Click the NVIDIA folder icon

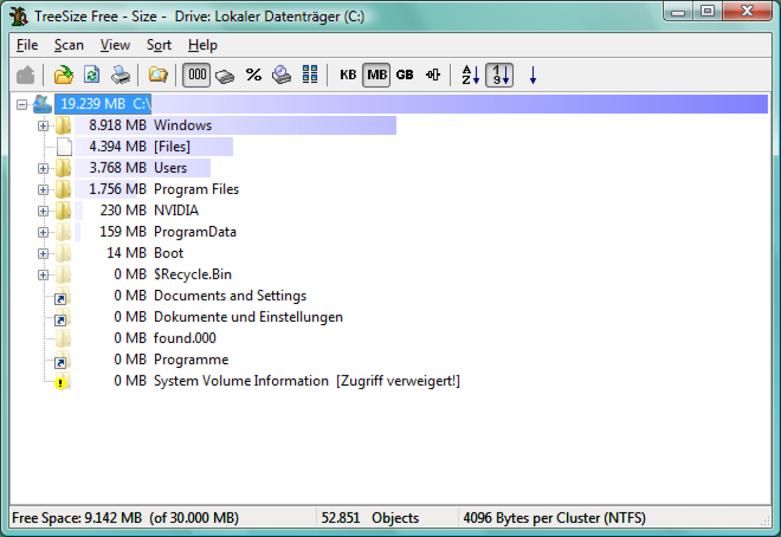[x=63, y=211]
